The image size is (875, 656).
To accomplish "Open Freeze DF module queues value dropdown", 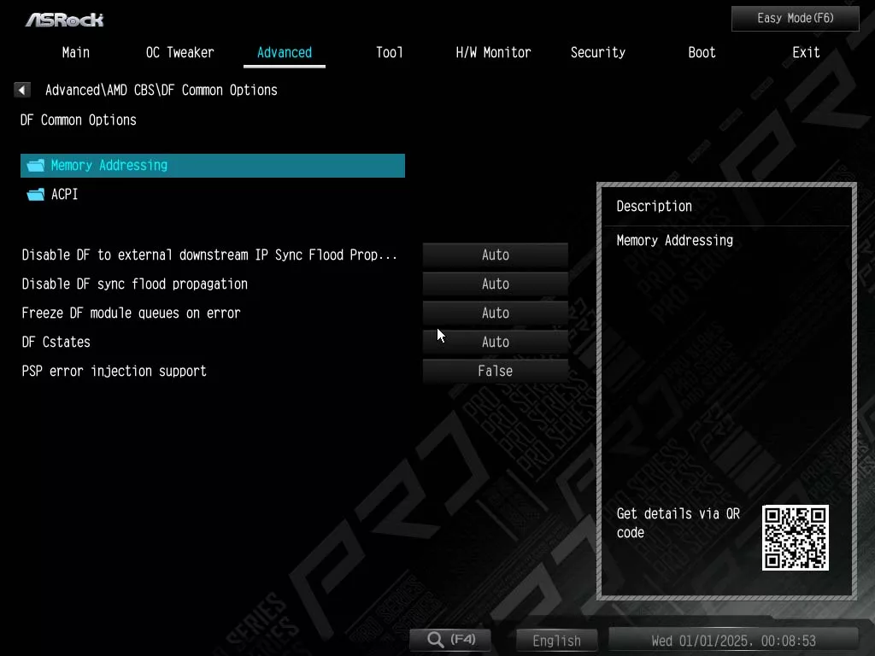I will pos(495,313).
